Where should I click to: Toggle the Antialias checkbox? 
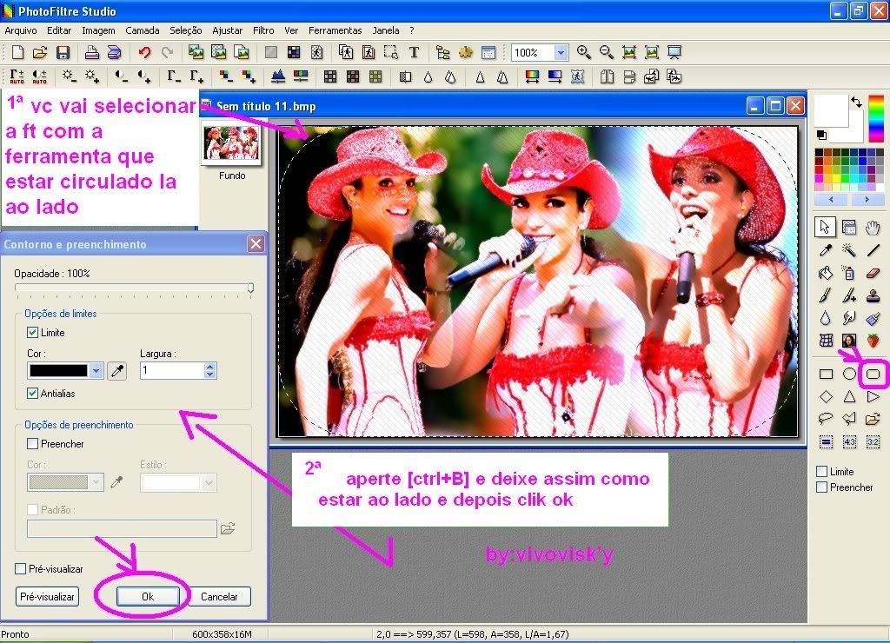[x=33, y=394]
